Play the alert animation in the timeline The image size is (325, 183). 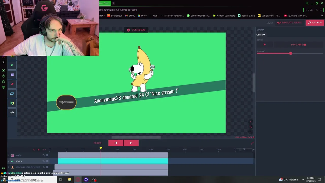pyautogui.click(x=131, y=143)
